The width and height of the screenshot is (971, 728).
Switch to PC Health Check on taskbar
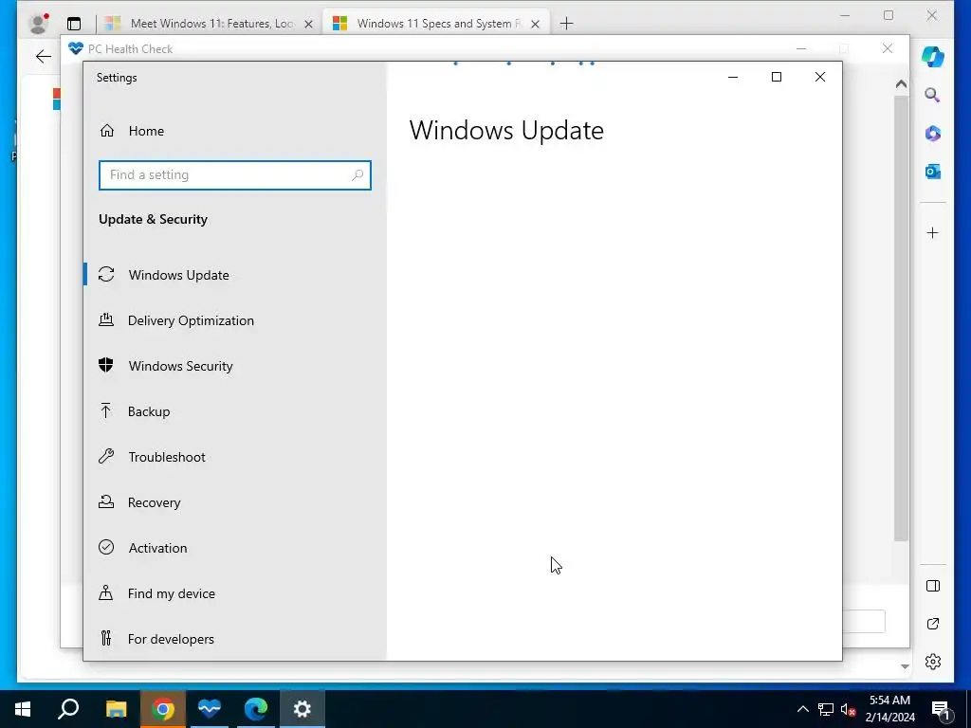coord(210,709)
